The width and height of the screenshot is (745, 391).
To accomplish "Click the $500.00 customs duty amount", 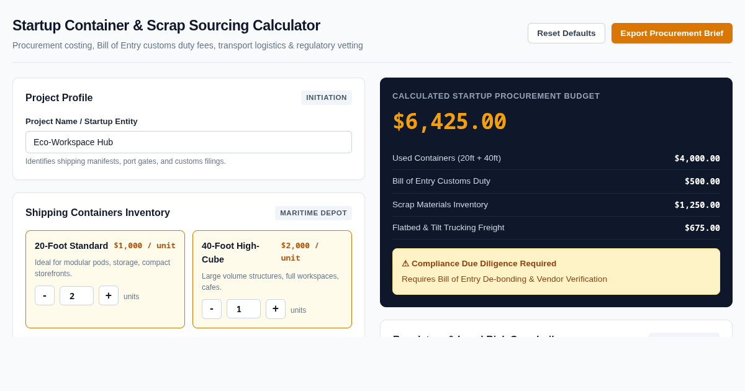I will 702,181.
